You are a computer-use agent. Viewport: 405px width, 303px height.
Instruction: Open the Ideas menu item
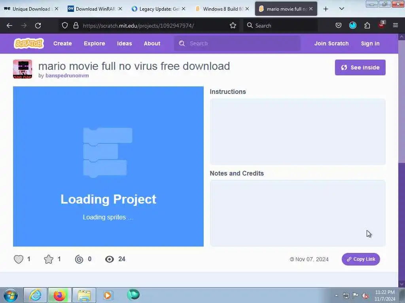(125, 43)
